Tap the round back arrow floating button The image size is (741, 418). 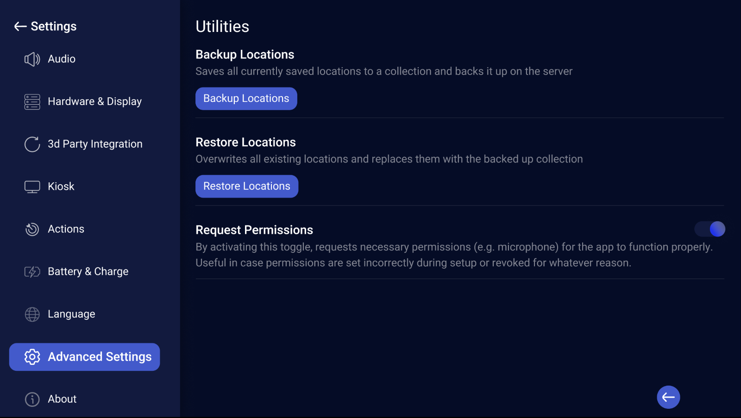point(668,397)
